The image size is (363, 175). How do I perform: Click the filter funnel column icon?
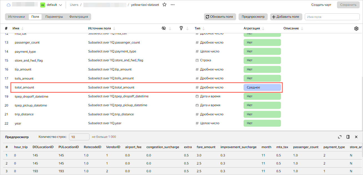(181, 28)
